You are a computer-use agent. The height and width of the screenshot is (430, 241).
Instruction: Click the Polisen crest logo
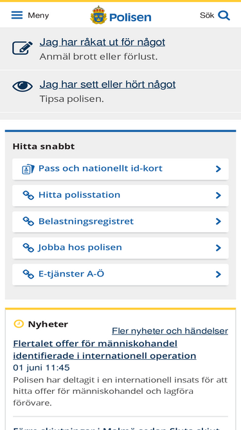(x=98, y=15)
